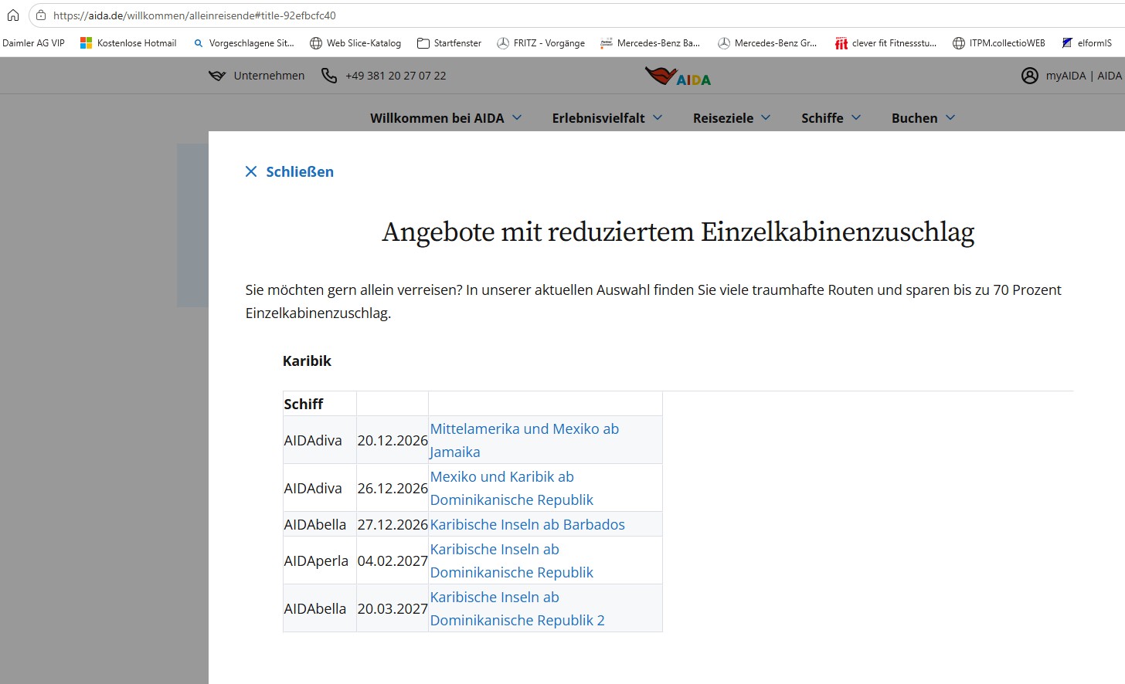1125x684 pixels.
Task: Open the ITPM.collectioWEB bookmark
Action: pos(999,43)
